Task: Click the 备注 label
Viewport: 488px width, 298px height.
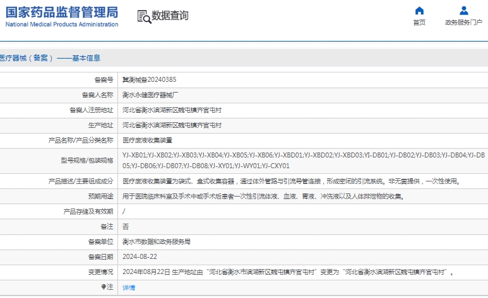Action: (107, 227)
